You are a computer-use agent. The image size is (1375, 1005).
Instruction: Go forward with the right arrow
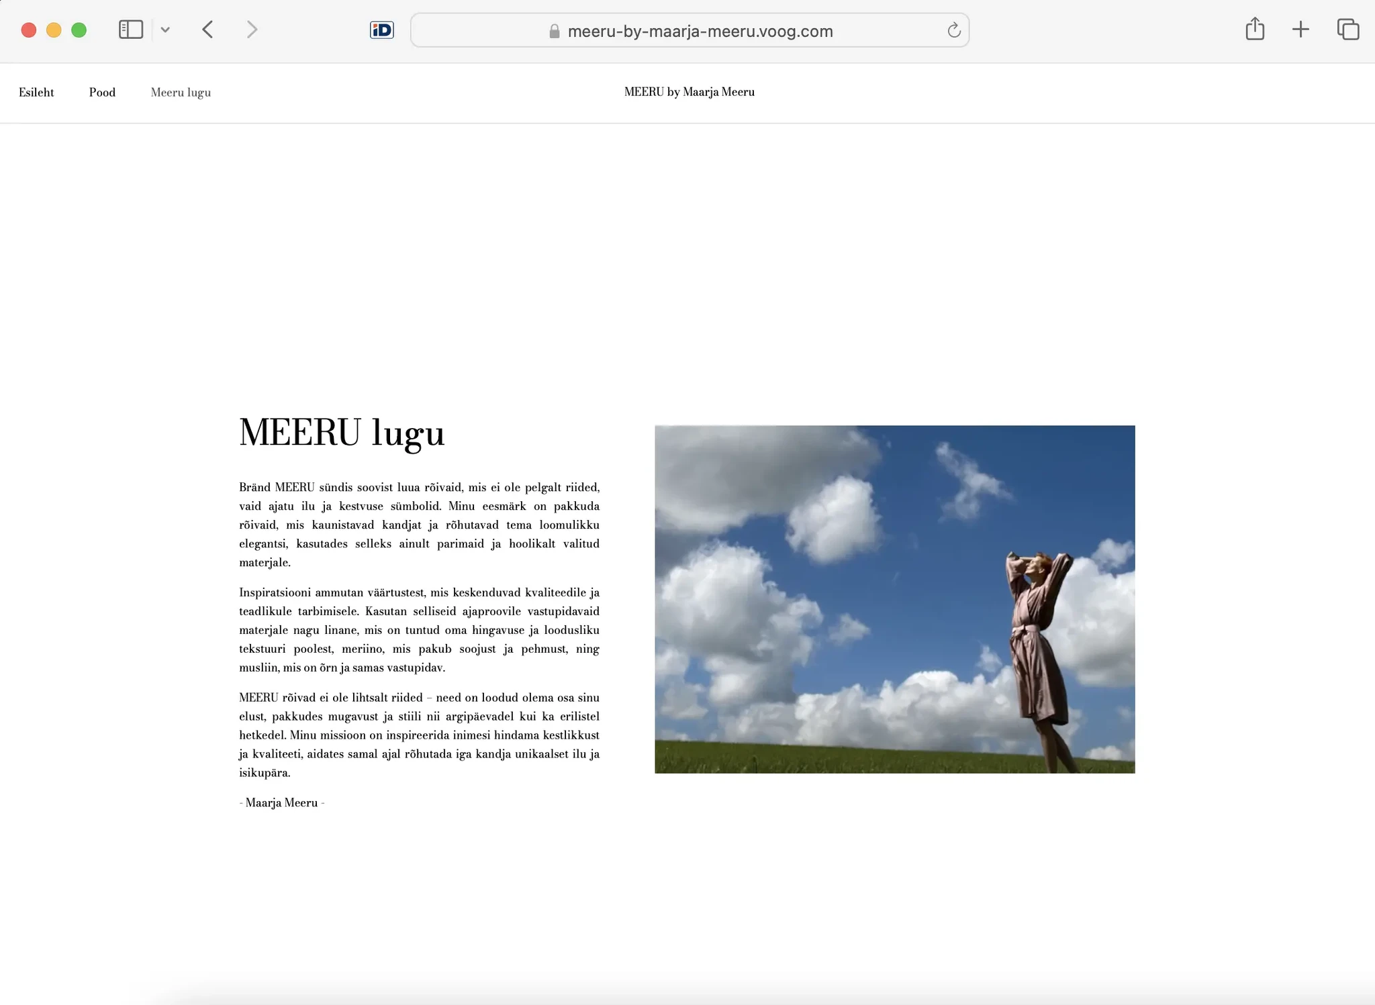[252, 30]
